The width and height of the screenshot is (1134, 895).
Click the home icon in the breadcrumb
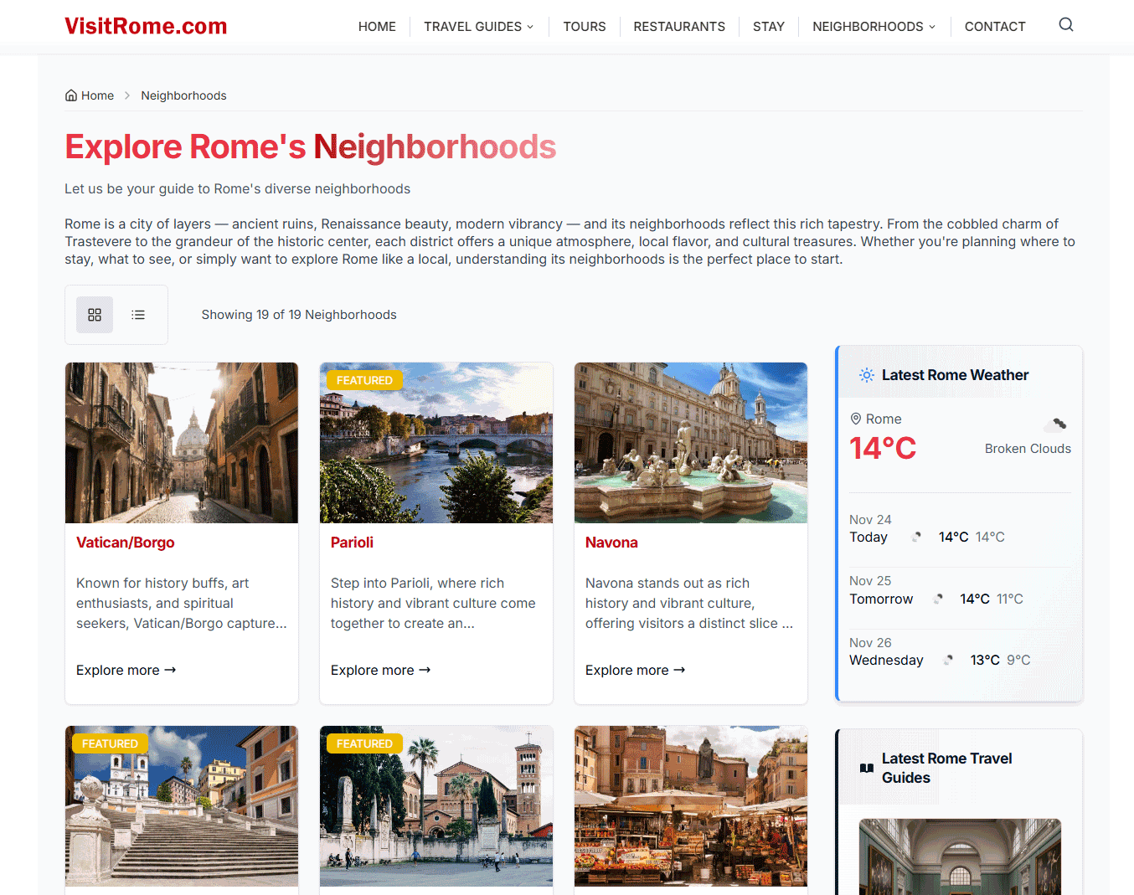(x=71, y=95)
